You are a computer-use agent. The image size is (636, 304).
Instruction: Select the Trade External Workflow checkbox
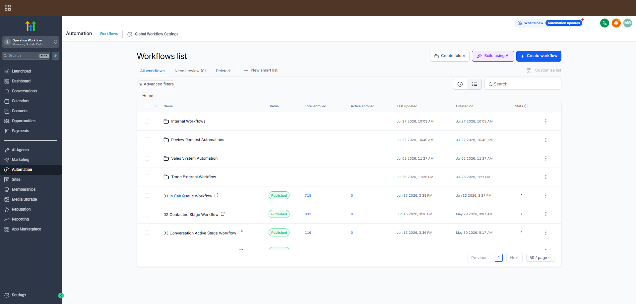(147, 177)
